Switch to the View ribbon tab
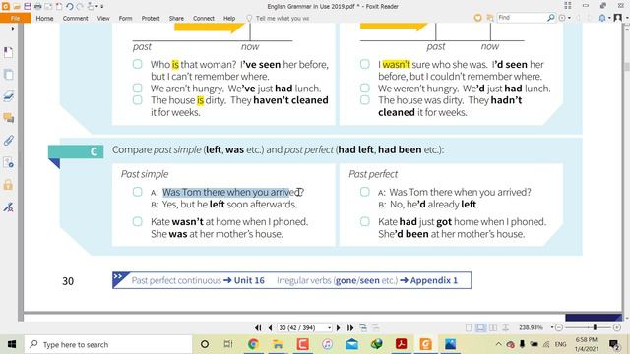This screenshot has height=354, width=630. point(103,18)
